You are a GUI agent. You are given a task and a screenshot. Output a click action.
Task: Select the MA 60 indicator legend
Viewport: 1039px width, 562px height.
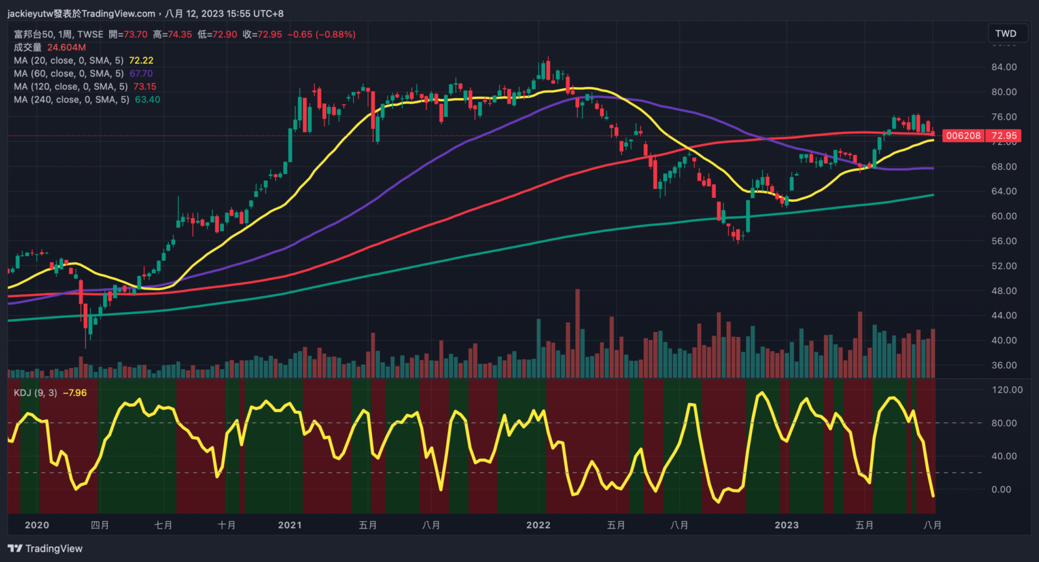68,73
